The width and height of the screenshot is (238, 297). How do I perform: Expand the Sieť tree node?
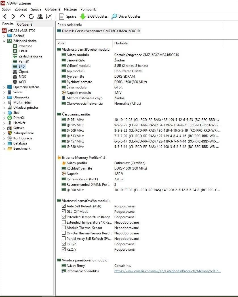4,113
